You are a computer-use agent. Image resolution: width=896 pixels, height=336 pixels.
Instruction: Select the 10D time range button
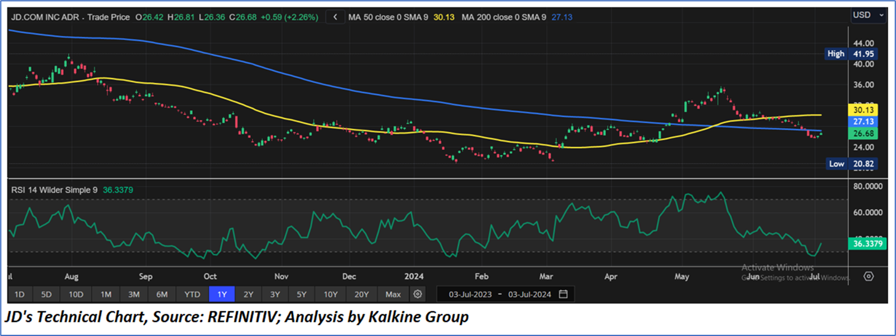[76, 294]
